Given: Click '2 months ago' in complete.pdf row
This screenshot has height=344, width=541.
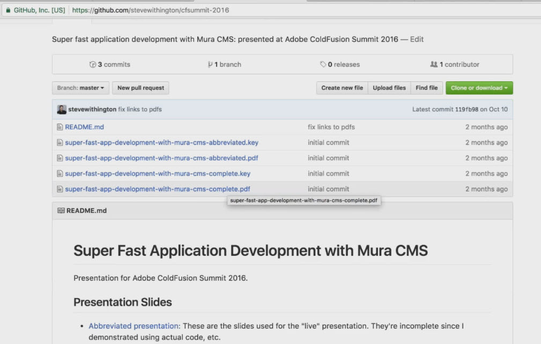Looking at the screenshot, I should (x=486, y=189).
